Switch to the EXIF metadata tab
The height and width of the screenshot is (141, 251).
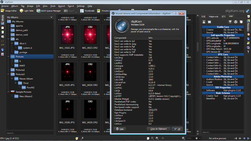click(203, 16)
